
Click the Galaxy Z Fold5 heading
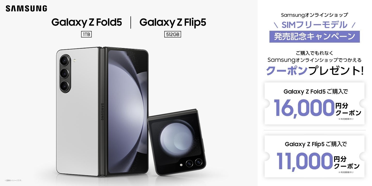tap(87, 22)
